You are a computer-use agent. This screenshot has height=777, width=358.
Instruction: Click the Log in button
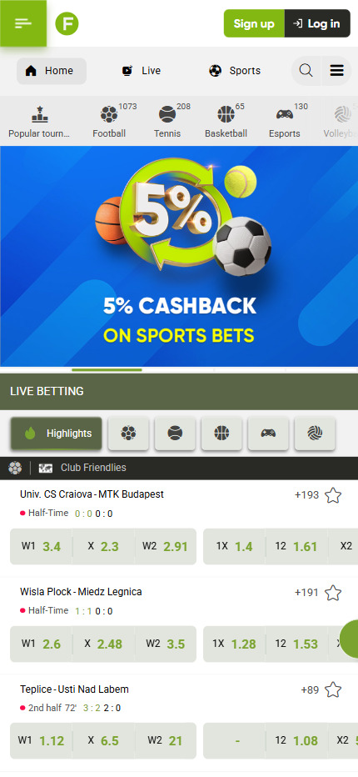pos(317,23)
